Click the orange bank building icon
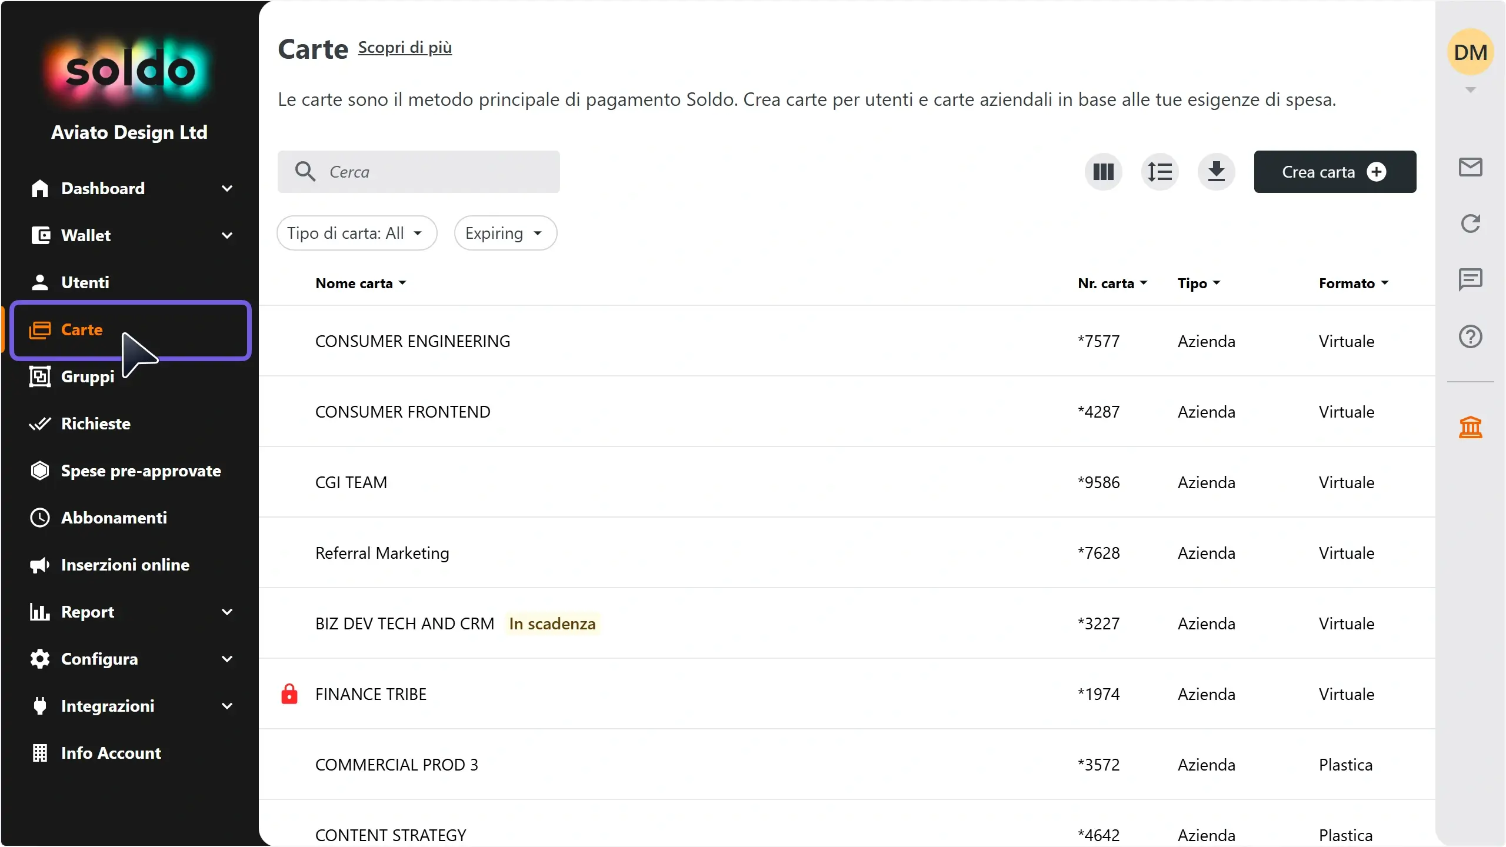The height and width of the screenshot is (847, 1506). click(1470, 427)
